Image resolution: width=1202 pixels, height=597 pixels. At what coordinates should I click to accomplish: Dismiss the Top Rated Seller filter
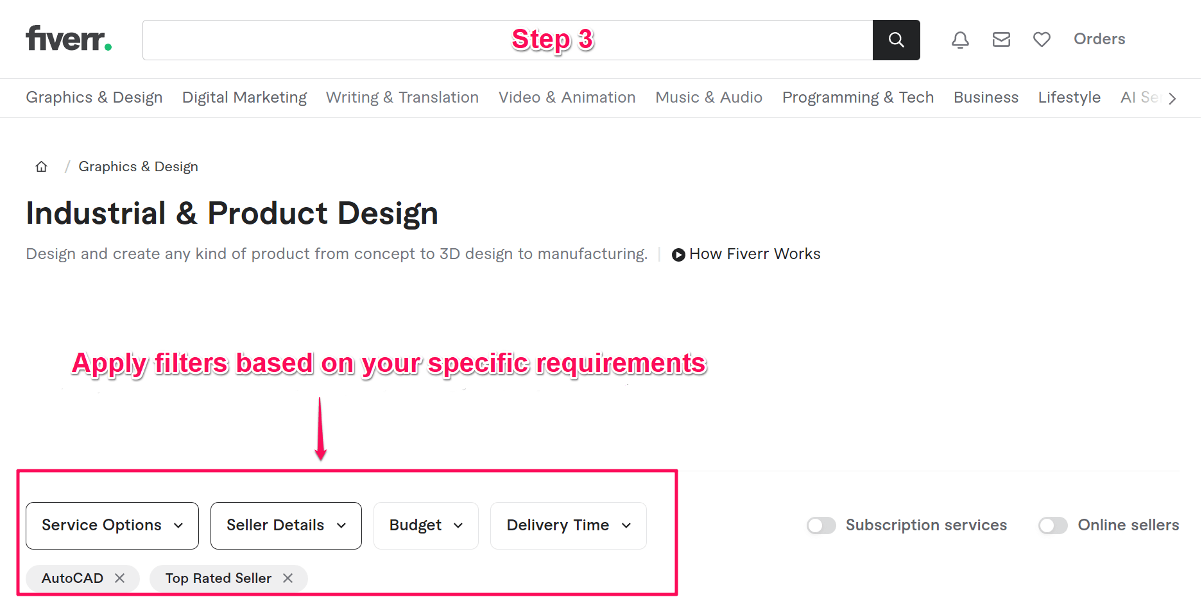tap(288, 578)
